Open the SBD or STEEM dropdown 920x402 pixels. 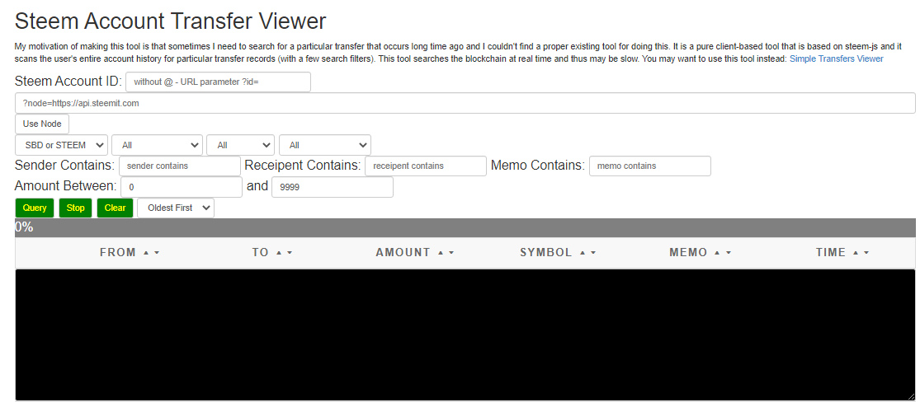62,145
